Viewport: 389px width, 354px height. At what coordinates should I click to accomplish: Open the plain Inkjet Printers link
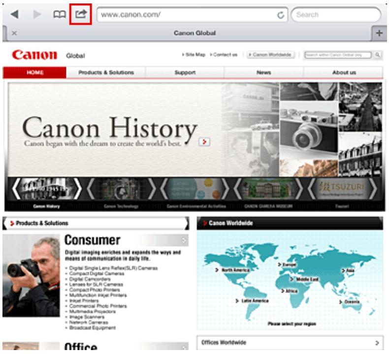(x=84, y=301)
